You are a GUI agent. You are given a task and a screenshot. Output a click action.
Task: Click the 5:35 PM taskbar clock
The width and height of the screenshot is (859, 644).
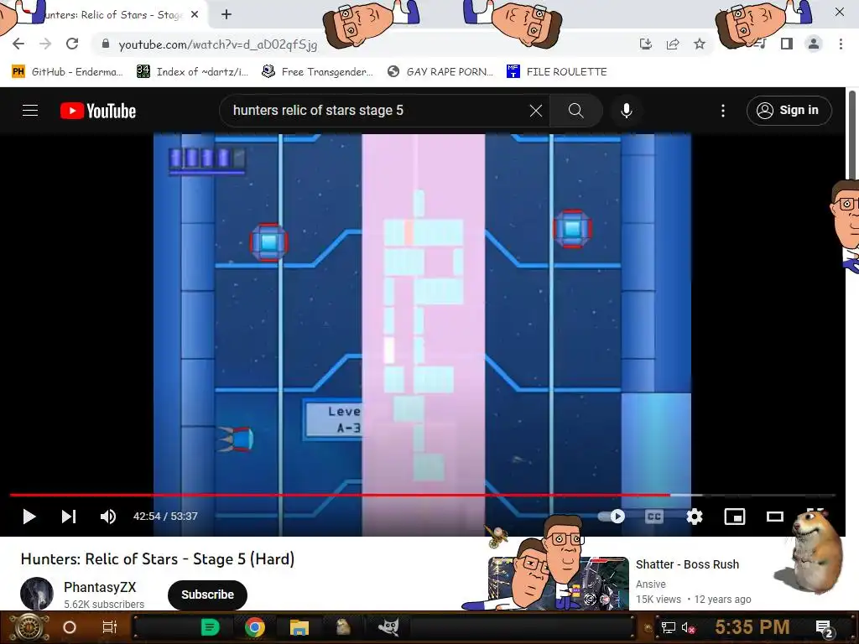click(752, 627)
